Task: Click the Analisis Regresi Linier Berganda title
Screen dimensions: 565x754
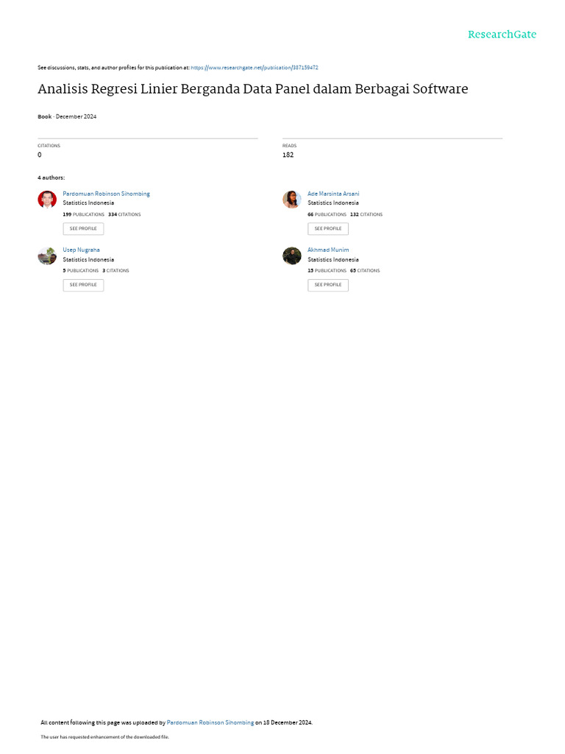Action: (253, 89)
